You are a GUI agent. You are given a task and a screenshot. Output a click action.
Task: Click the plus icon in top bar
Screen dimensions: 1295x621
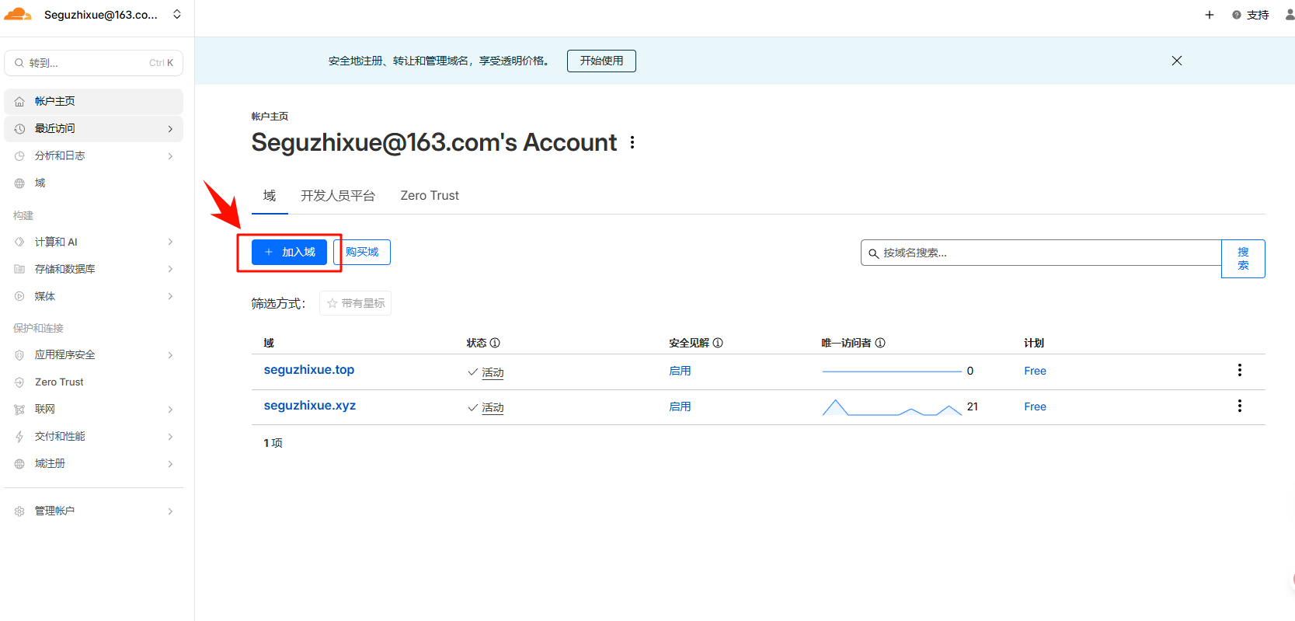coord(1209,15)
